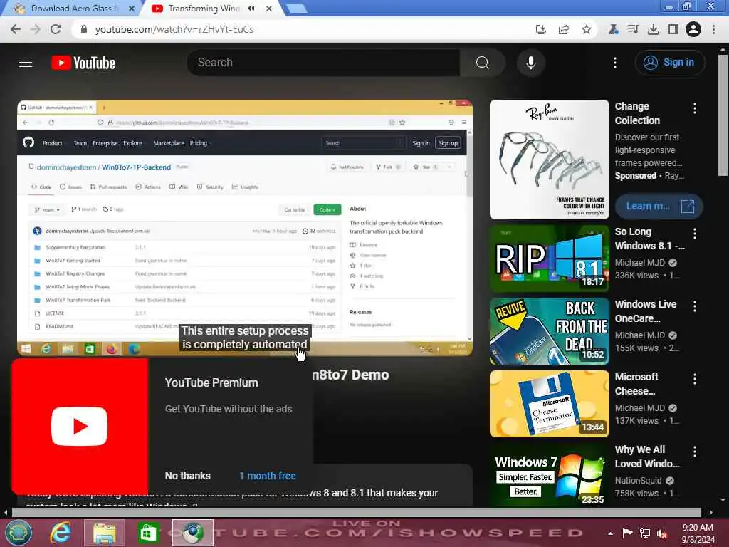Image resolution: width=729 pixels, height=547 pixels.
Task: Open YouTube settings three-dot menu
Action: pyautogui.click(x=615, y=63)
